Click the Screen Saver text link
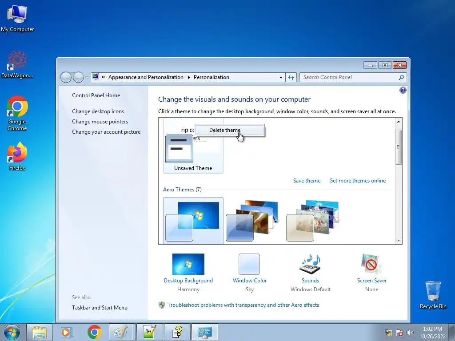This screenshot has width=455, height=341. pos(372,281)
